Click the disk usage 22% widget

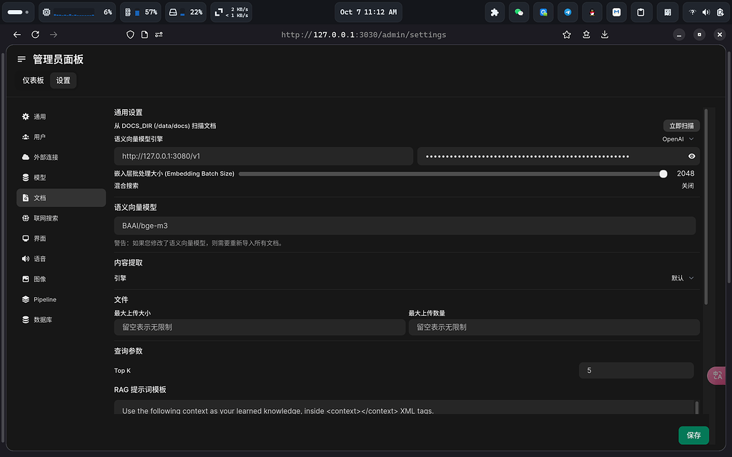click(185, 12)
